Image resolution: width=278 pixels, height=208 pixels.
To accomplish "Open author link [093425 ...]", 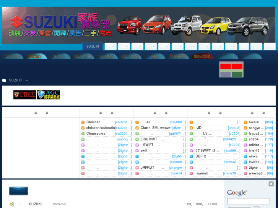I will pos(232,139).
